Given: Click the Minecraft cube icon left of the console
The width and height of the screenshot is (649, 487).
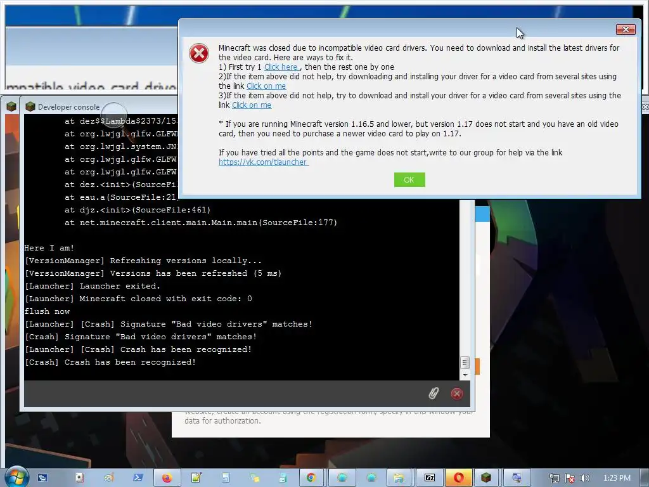Looking at the screenshot, I should pos(11,107).
